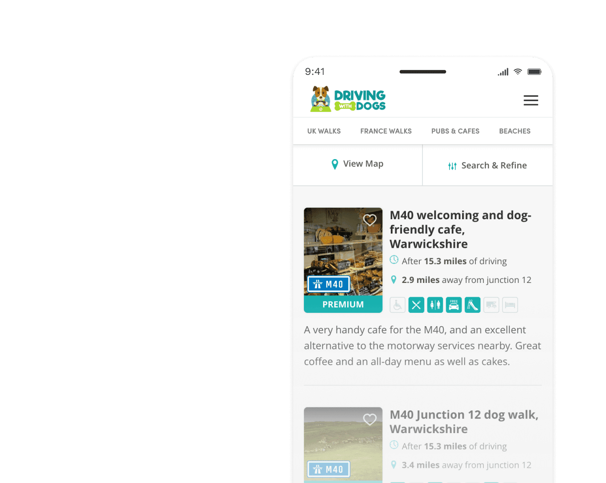Select the bed accommodation facility icon
The image size is (606, 483).
(x=510, y=305)
